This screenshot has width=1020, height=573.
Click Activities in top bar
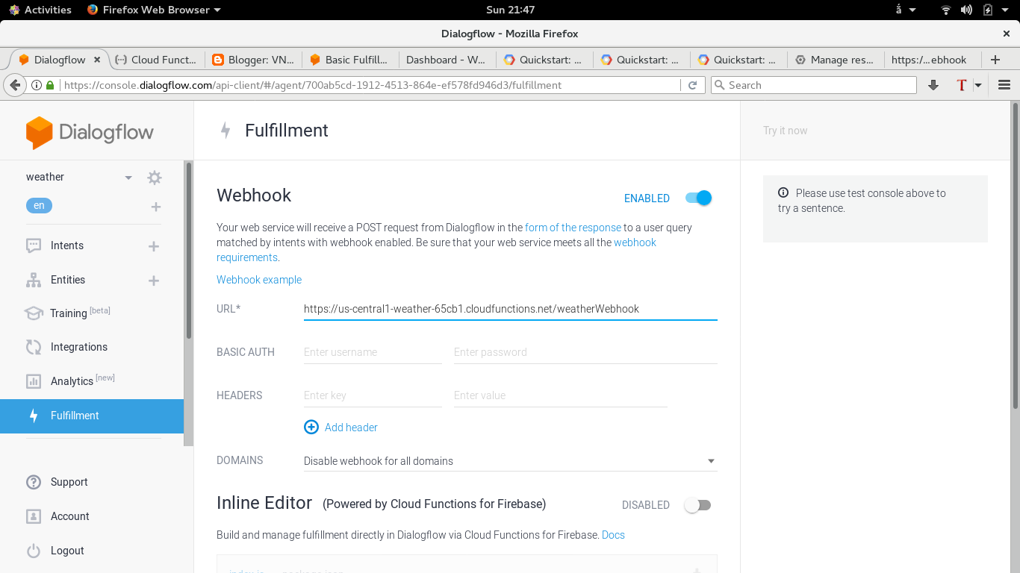(40, 10)
